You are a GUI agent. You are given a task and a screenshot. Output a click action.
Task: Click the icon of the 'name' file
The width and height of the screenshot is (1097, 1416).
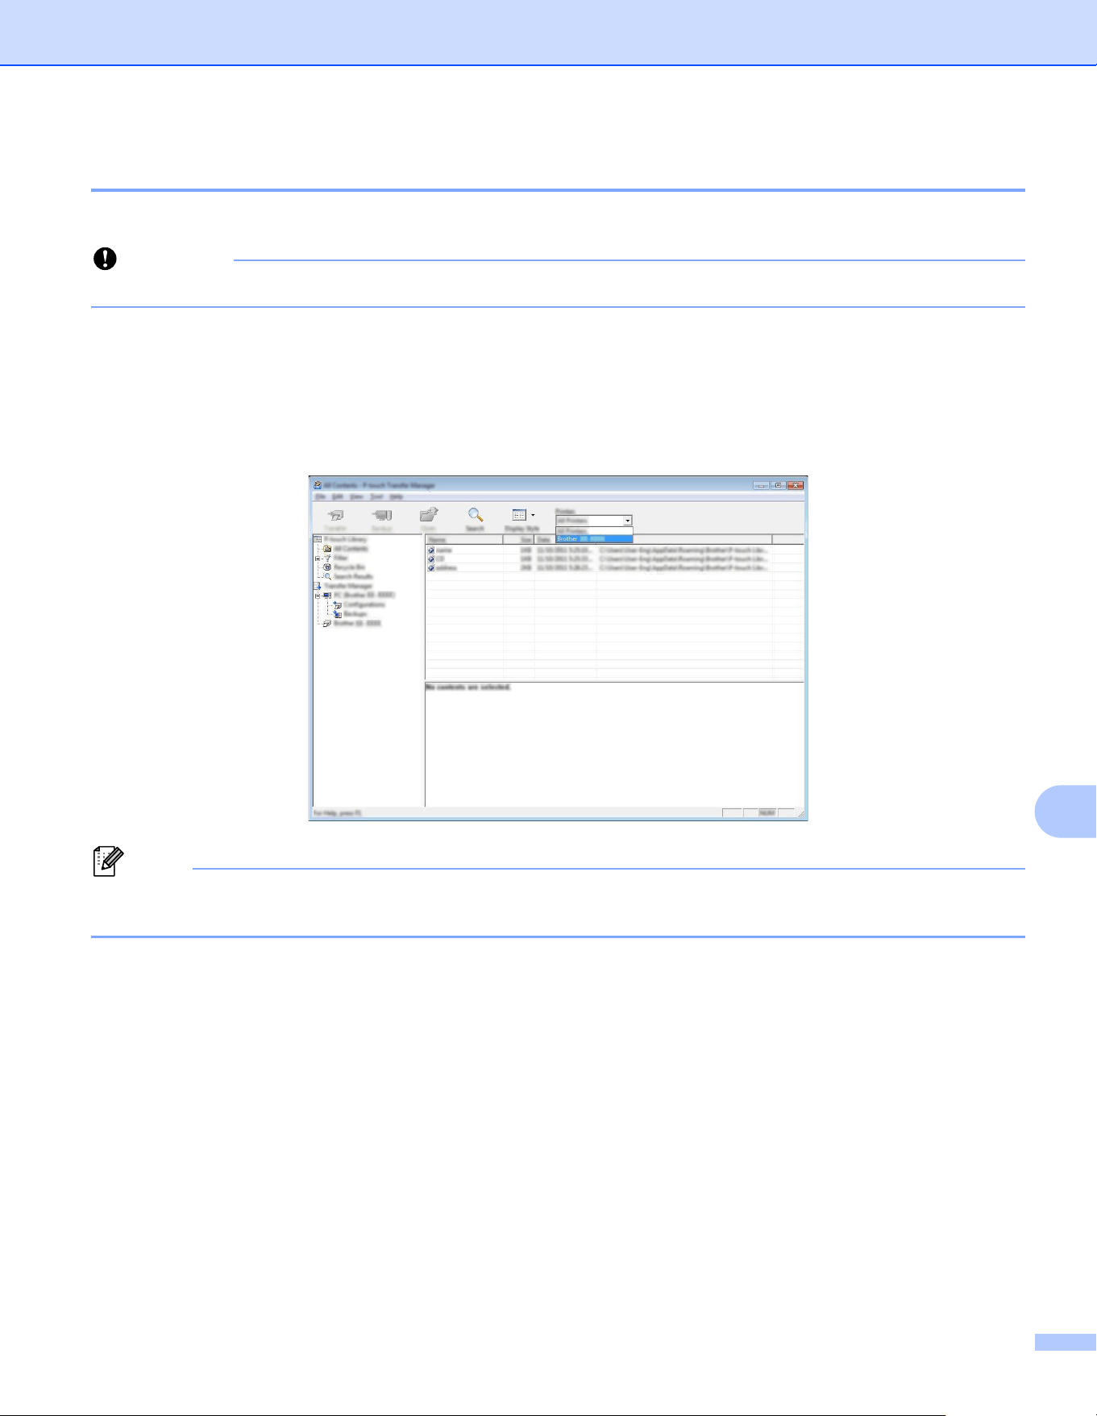[x=431, y=550]
